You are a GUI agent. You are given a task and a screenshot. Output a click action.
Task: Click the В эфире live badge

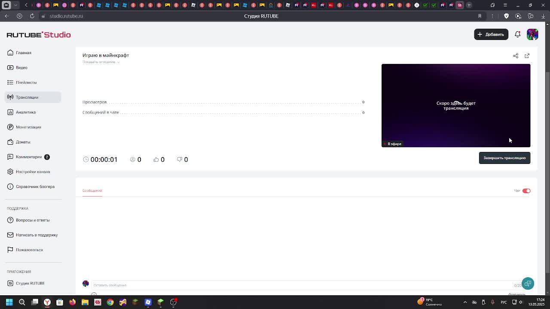click(392, 144)
